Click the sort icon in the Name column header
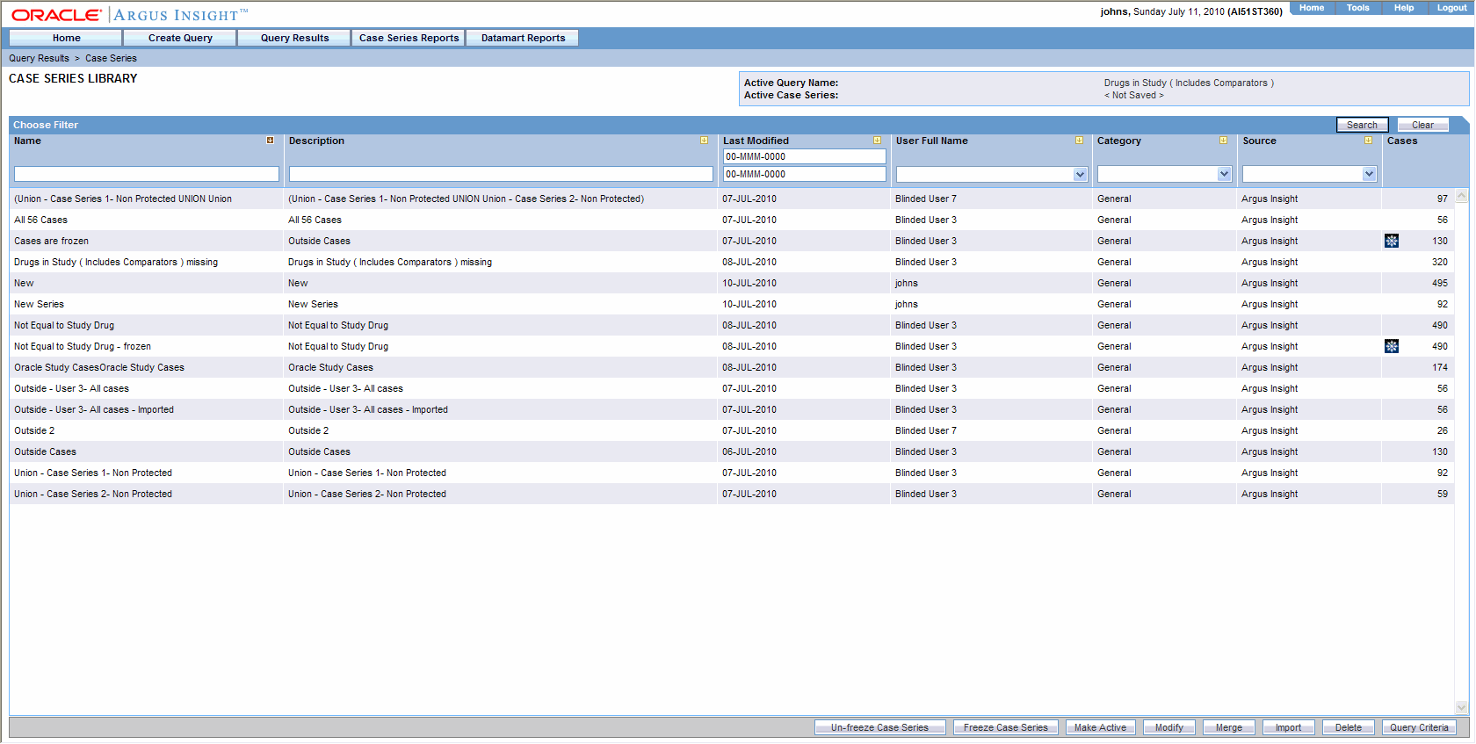Viewport: 1476px width, 744px height. (x=270, y=141)
